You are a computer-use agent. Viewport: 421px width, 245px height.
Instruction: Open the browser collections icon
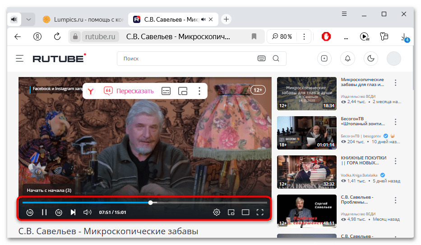384,36
